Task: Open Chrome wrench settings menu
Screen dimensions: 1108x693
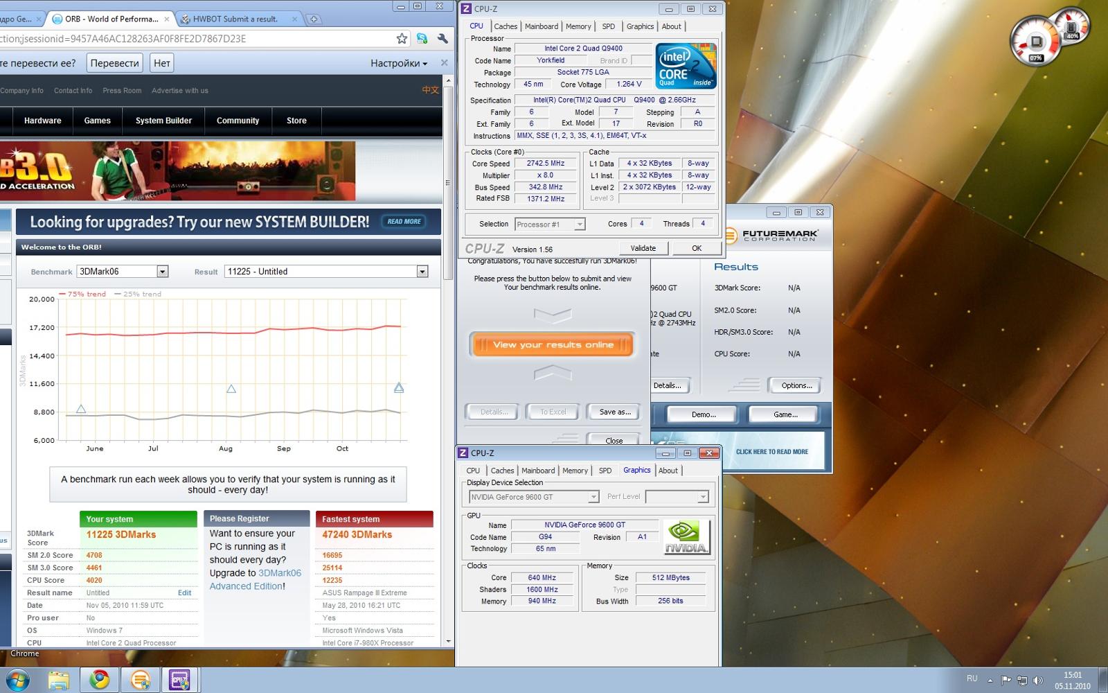Action: click(443, 39)
